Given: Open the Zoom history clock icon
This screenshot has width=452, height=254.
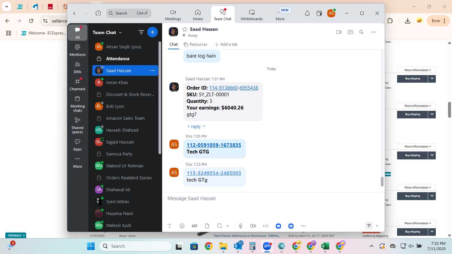Looking at the screenshot, I should click(x=98, y=13).
